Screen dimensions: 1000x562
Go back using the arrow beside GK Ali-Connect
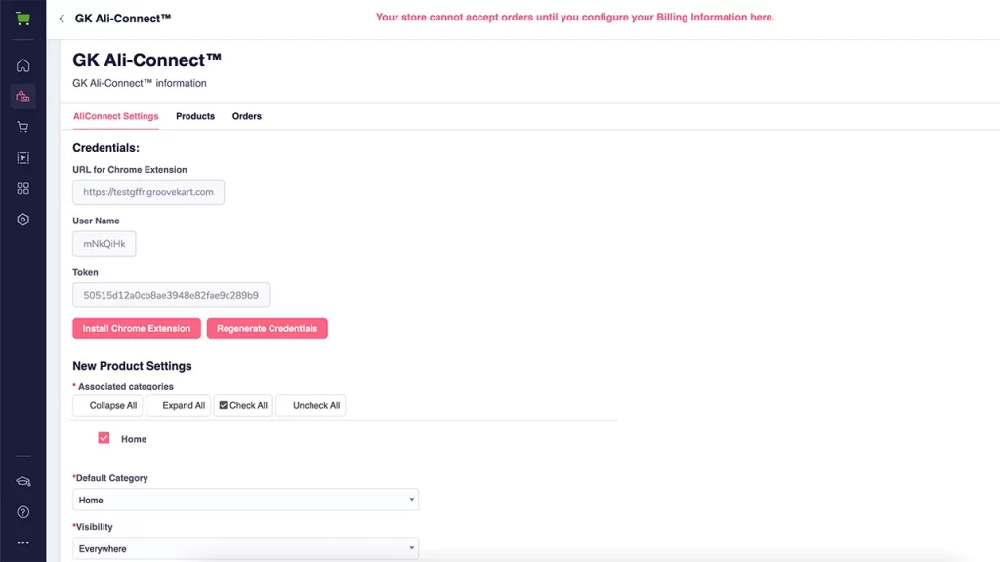(62, 19)
